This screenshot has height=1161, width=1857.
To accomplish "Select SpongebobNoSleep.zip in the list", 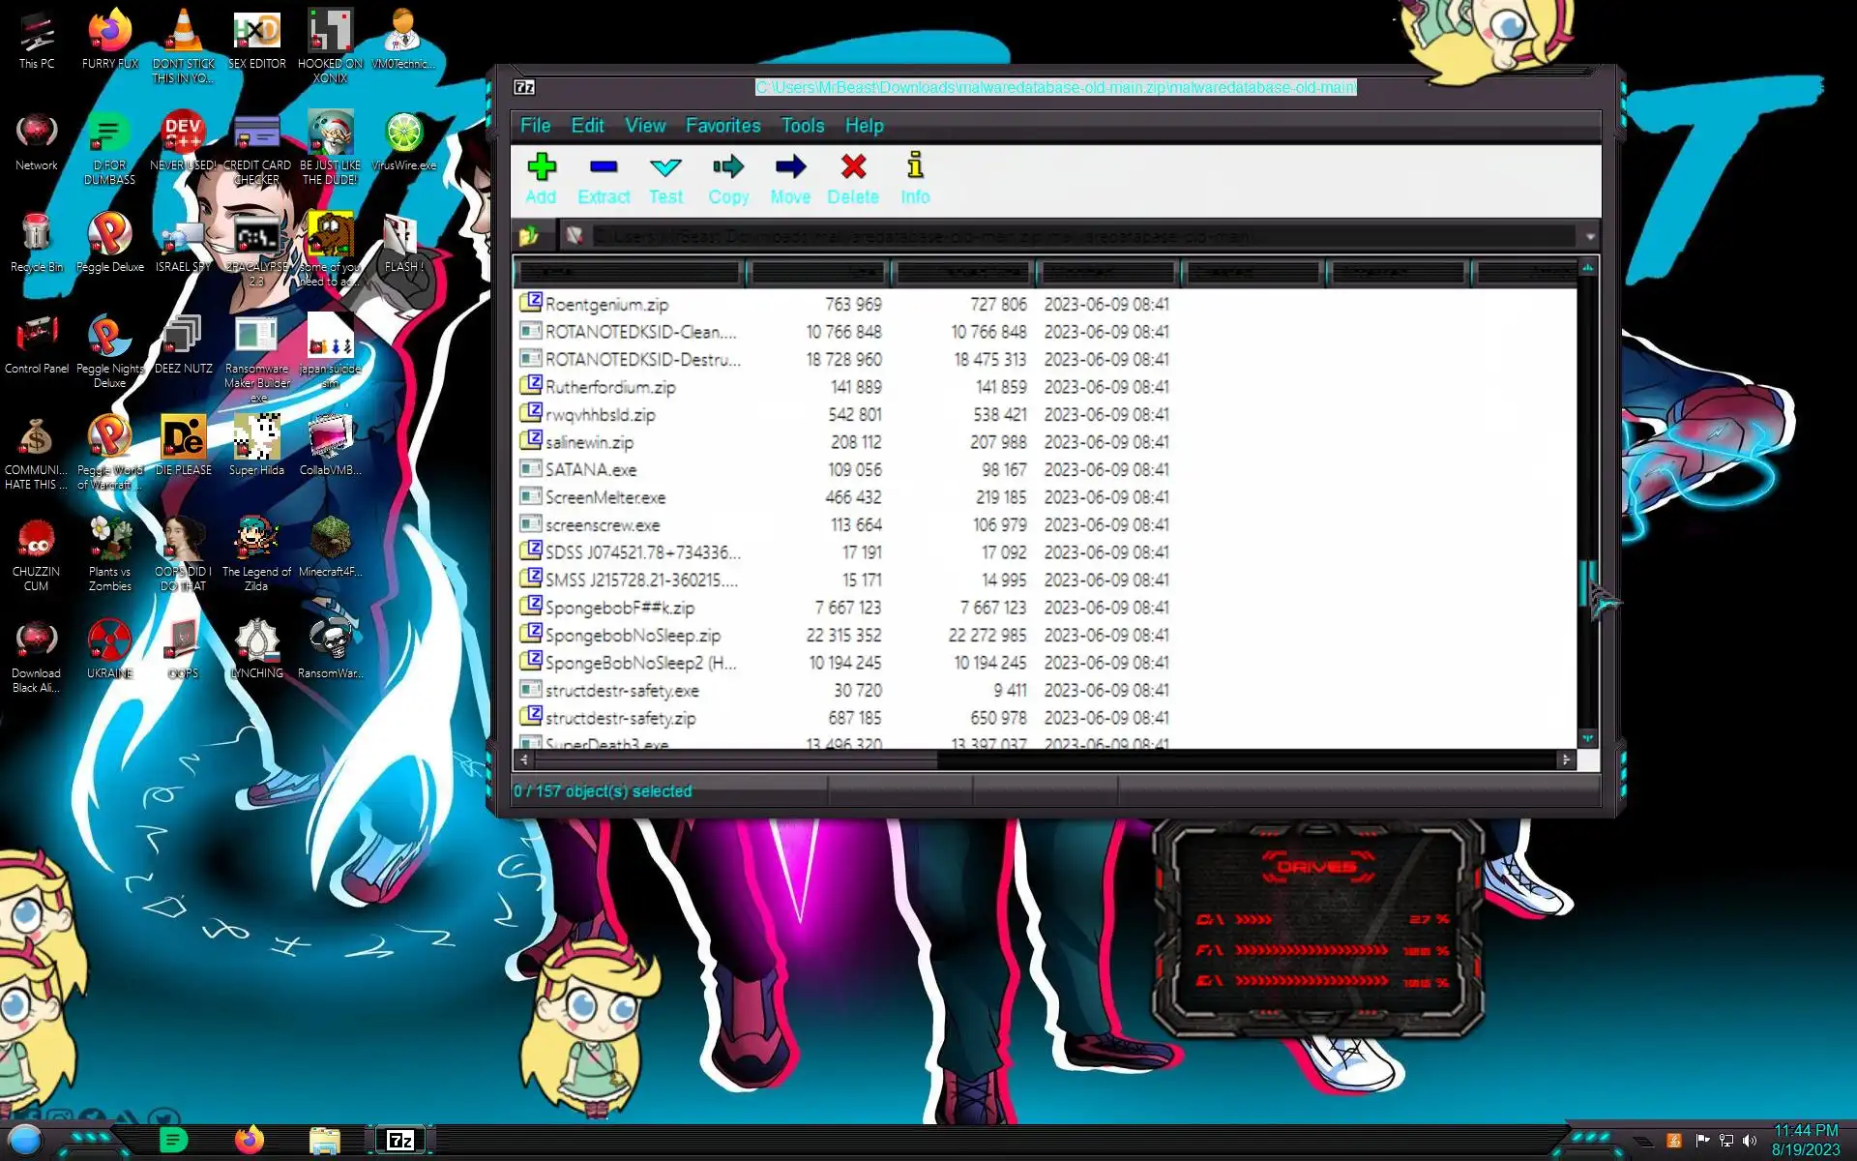I will tap(633, 636).
